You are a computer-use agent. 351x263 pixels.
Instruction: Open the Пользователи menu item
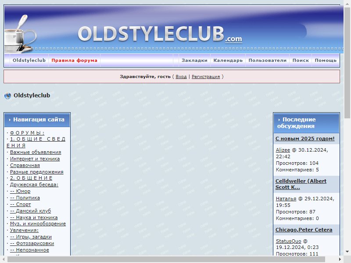coord(268,60)
